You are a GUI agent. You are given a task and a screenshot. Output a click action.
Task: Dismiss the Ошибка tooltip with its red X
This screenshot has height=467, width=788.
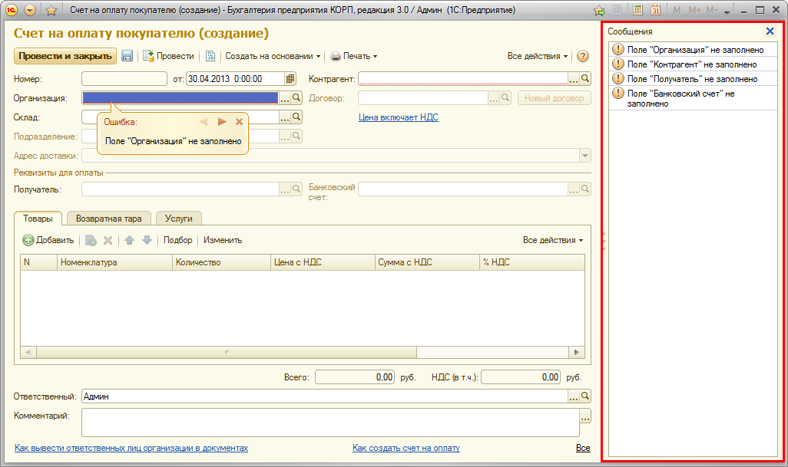[239, 121]
